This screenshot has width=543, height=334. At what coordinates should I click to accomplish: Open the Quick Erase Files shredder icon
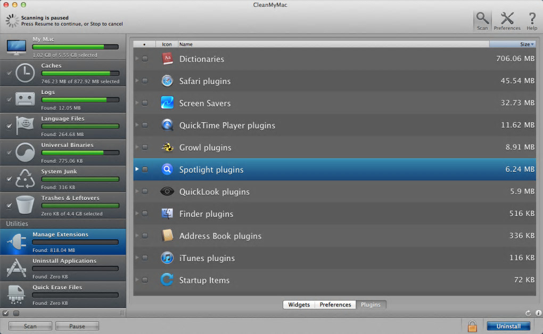pyautogui.click(x=17, y=295)
